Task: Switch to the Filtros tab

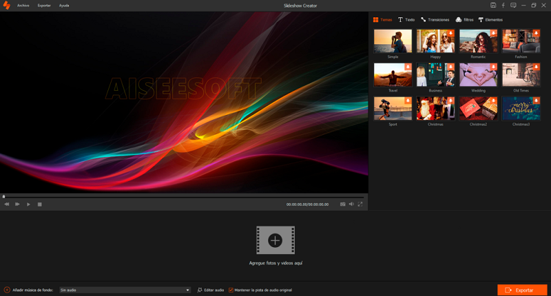Action: point(464,20)
